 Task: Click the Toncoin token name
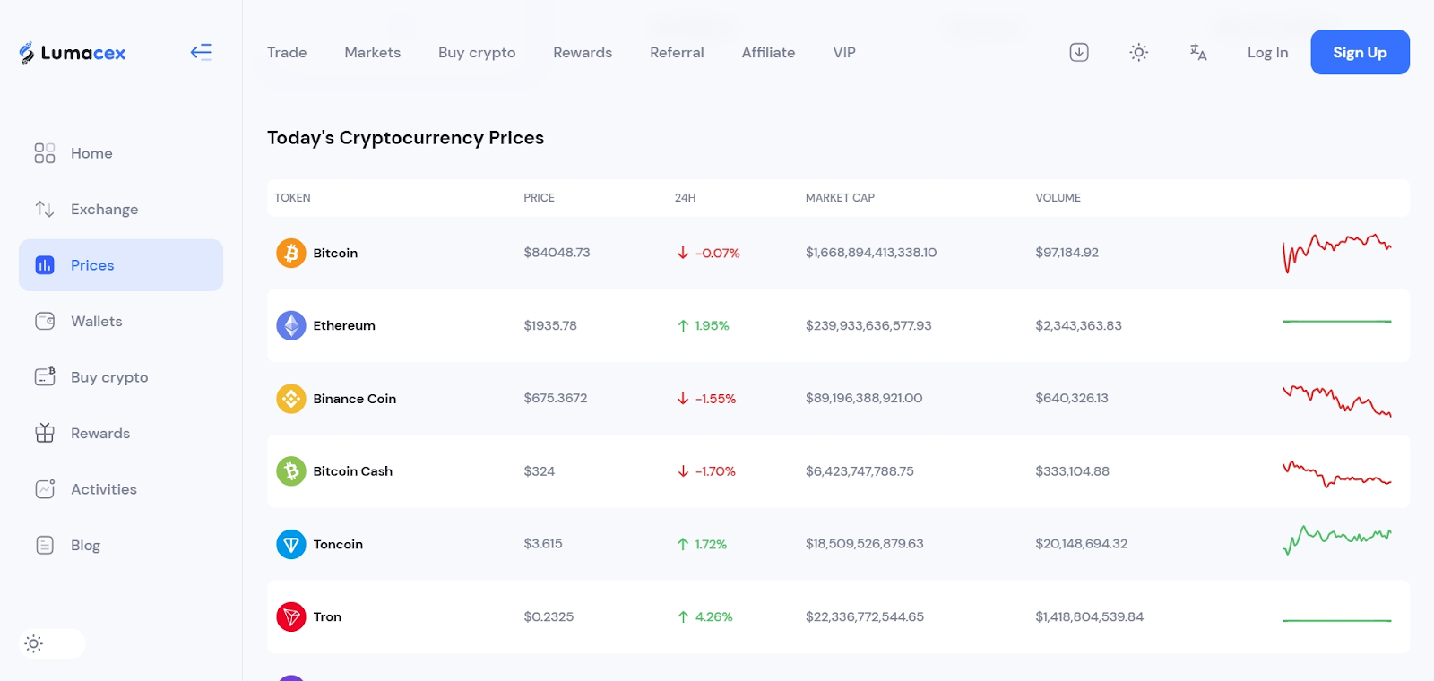click(x=338, y=544)
